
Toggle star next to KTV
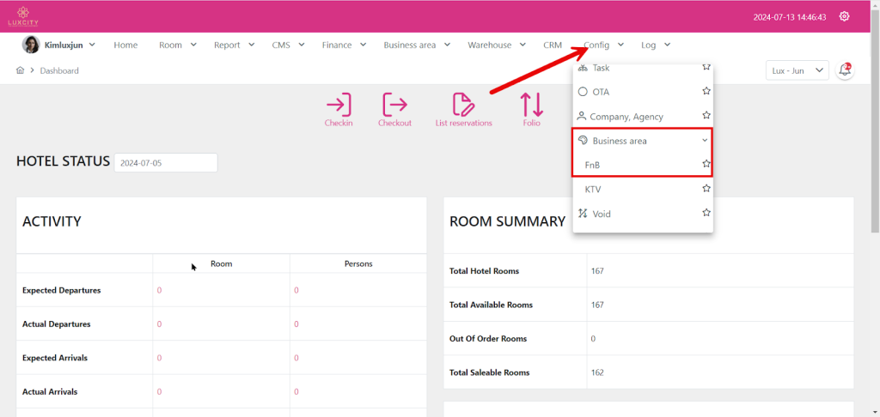pyautogui.click(x=706, y=189)
